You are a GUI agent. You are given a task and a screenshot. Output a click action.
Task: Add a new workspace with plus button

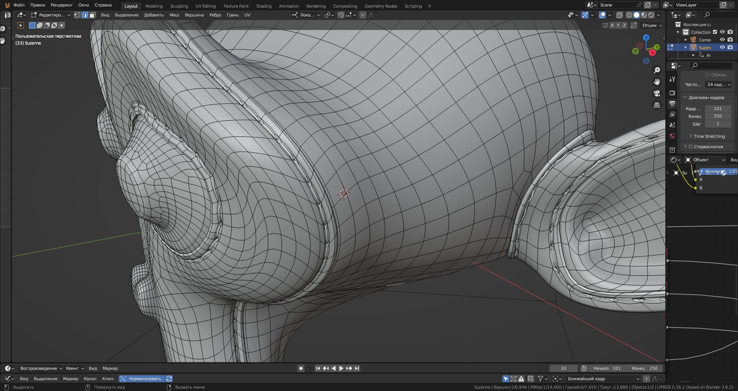[x=429, y=6]
